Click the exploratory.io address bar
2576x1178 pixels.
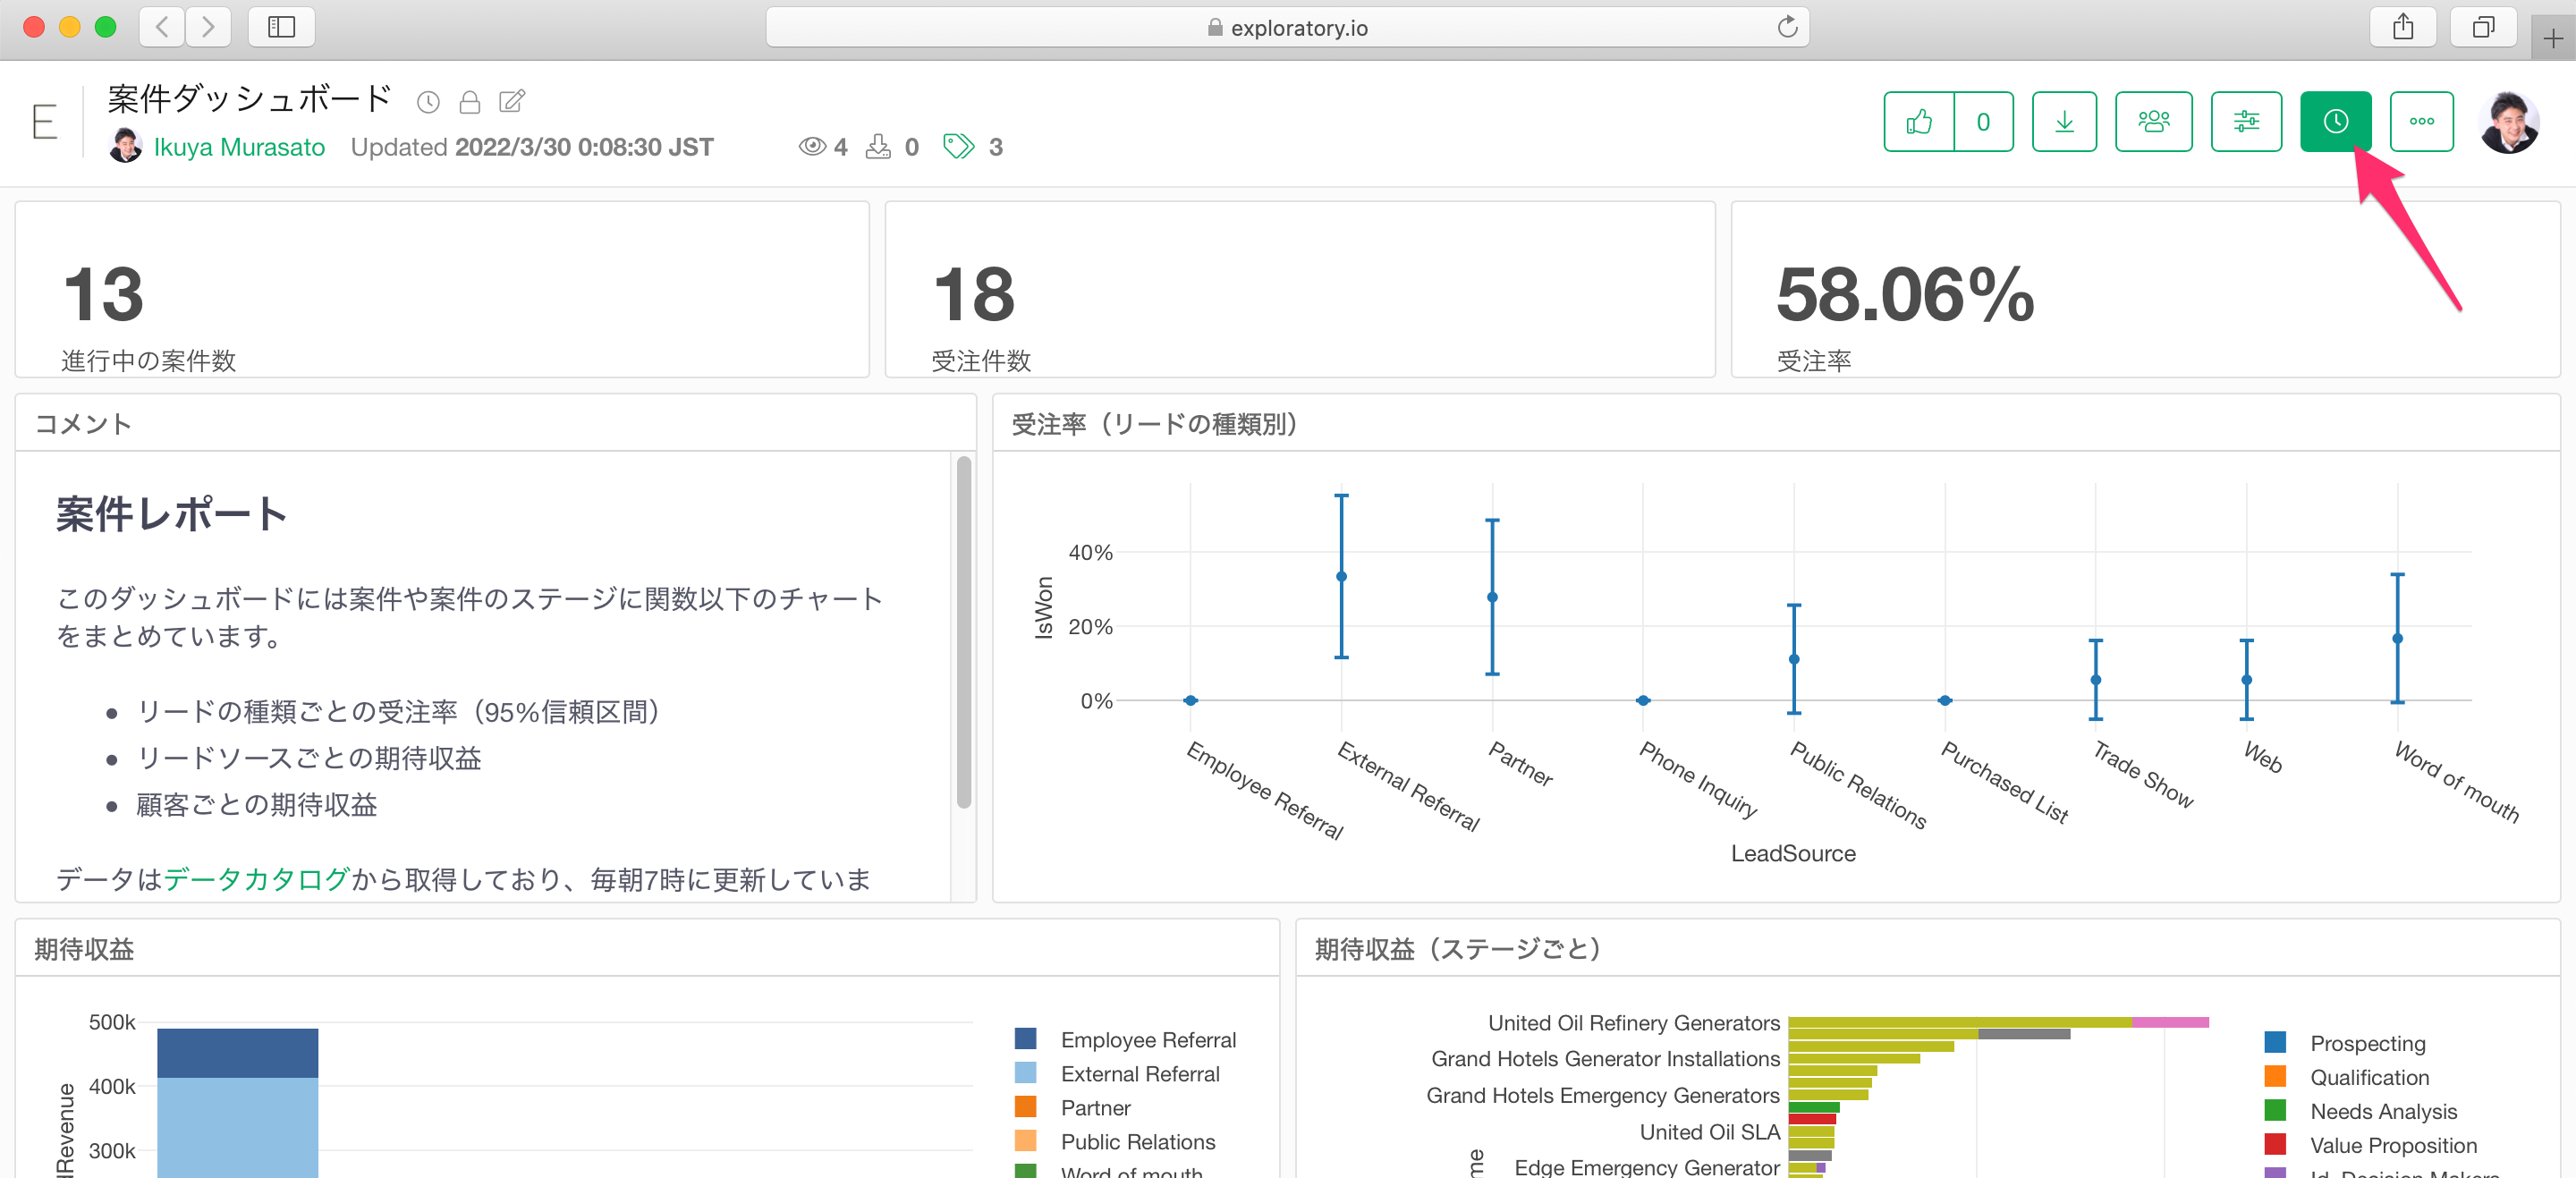point(1287,27)
